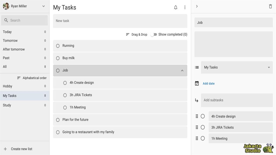Open the notifications bell
276x155 pixels.
point(175,7)
